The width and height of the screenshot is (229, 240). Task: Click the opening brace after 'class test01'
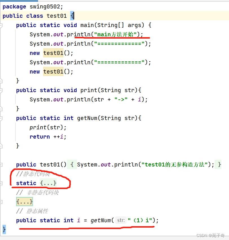coord(72,16)
